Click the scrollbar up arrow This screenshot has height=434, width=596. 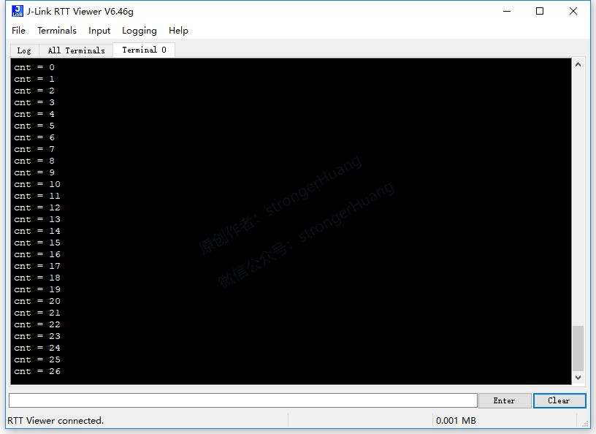578,65
